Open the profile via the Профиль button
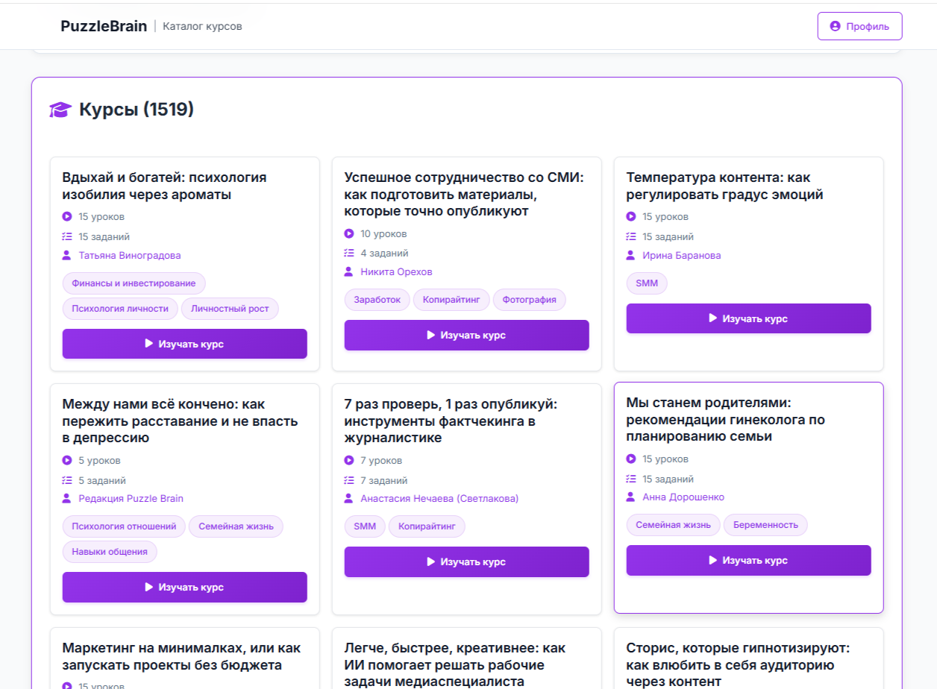The image size is (937, 689). tap(859, 25)
